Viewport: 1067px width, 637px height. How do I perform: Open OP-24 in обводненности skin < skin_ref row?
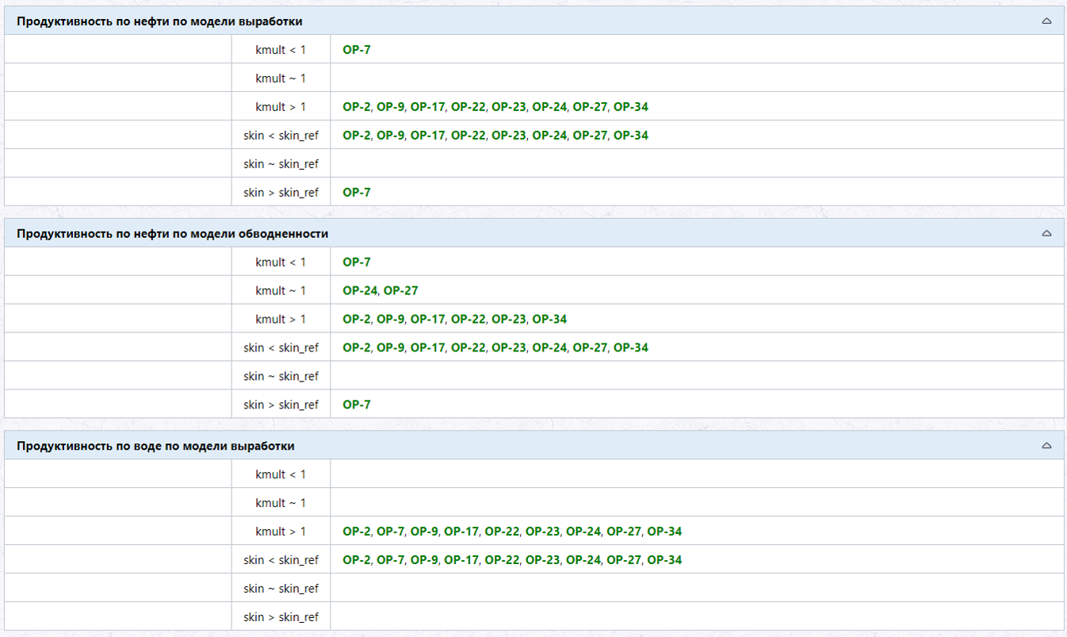[549, 347]
